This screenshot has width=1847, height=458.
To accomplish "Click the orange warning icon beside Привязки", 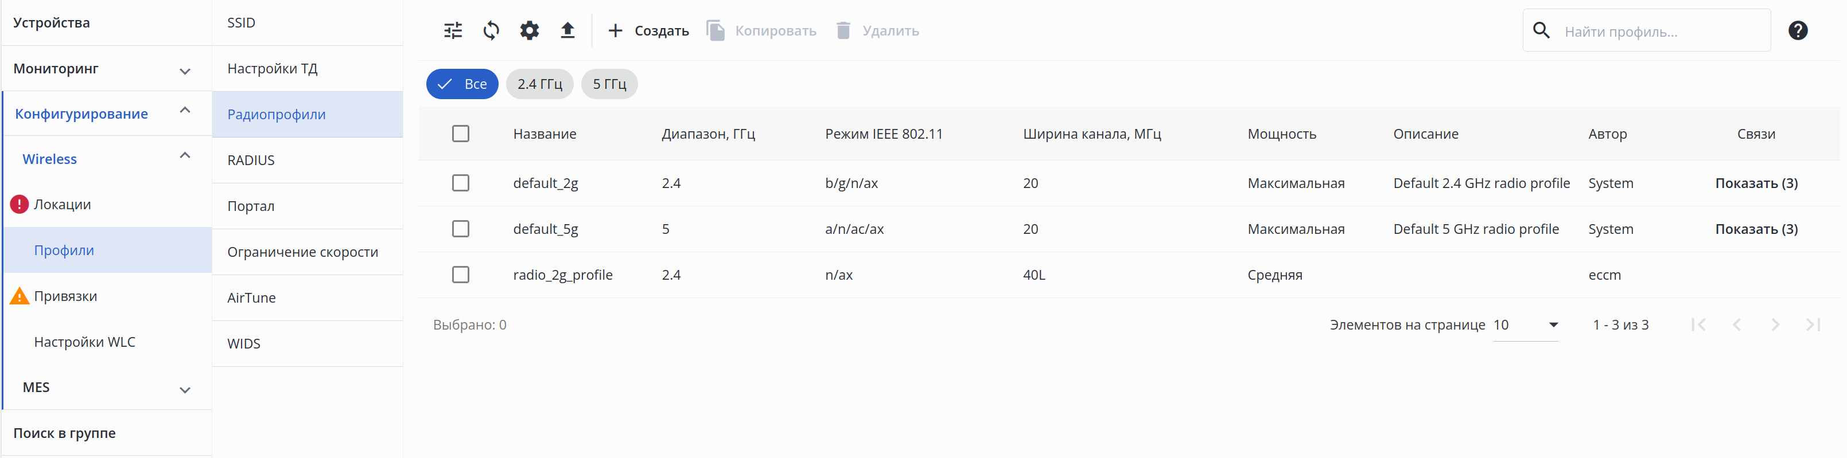I will (20, 296).
